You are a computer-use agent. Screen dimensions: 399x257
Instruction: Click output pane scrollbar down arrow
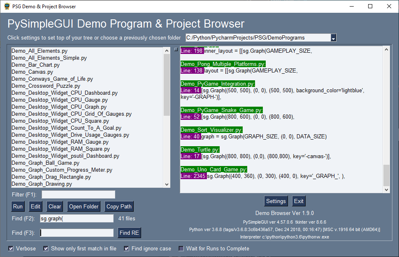386,189
